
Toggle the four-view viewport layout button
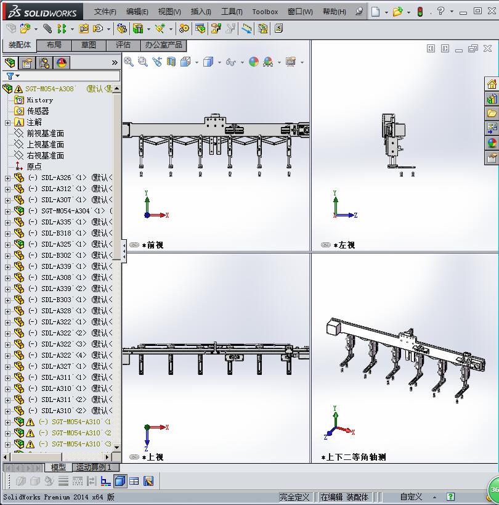pos(134,481)
